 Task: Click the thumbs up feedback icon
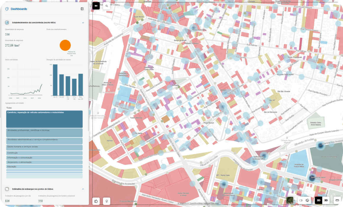pos(96,201)
